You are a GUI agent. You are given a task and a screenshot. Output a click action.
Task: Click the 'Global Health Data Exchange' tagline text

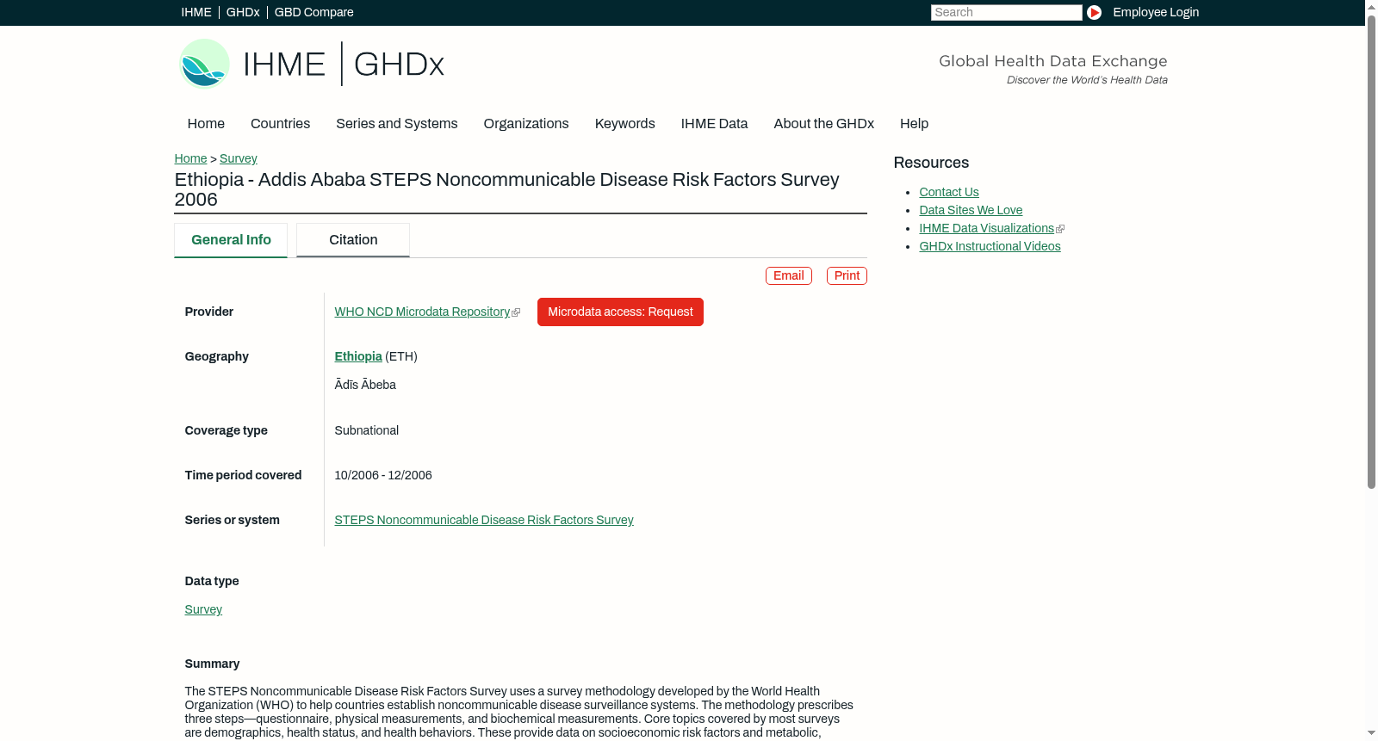[1052, 61]
